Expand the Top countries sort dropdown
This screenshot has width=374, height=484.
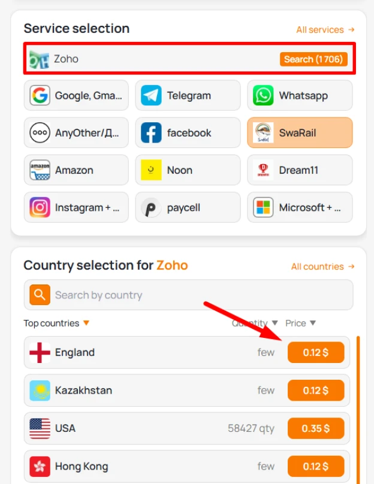86,323
